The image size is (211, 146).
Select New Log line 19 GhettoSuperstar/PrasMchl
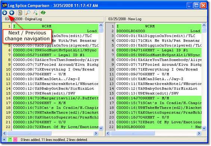(x=159, y=113)
